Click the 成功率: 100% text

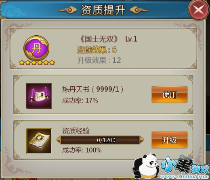point(82,150)
